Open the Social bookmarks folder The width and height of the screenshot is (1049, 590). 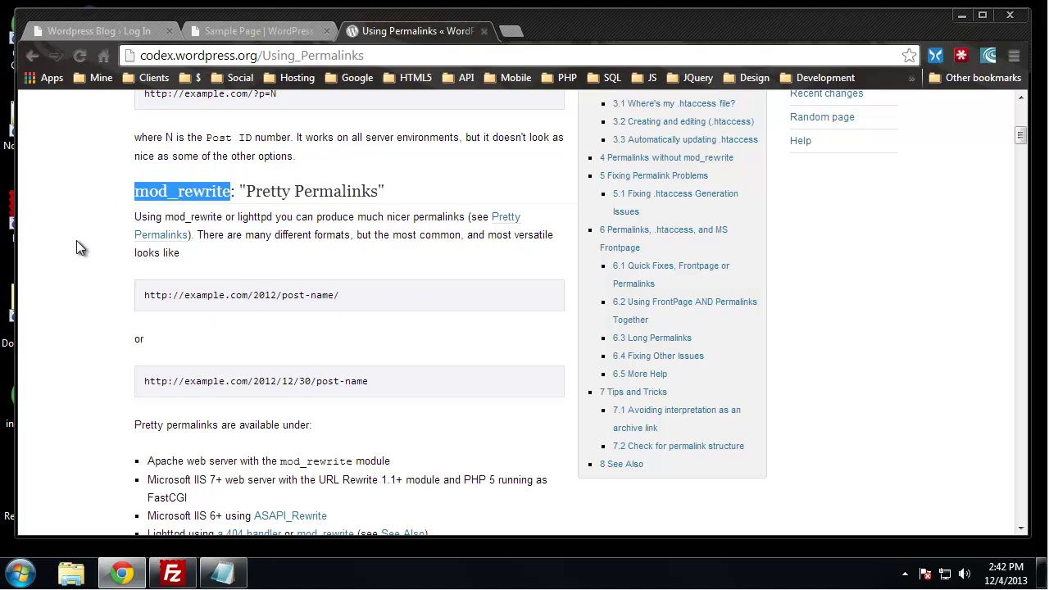tap(232, 78)
